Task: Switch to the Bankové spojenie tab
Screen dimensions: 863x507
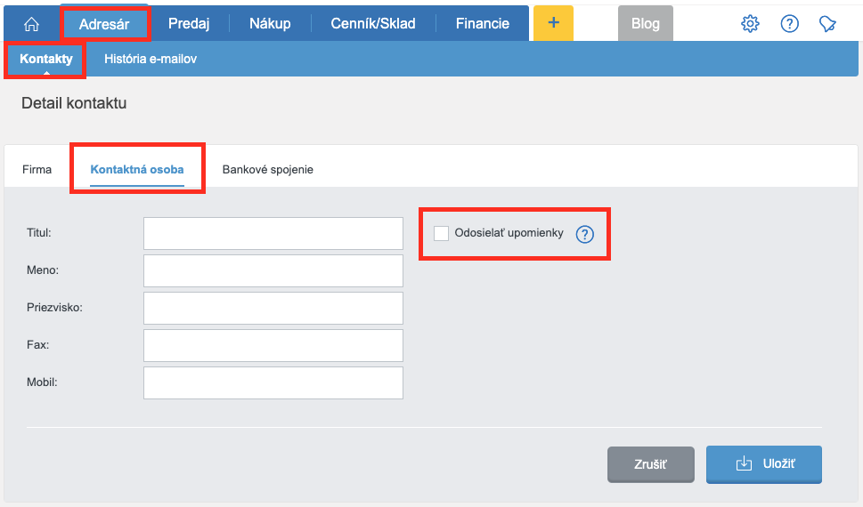Action: [267, 169]
